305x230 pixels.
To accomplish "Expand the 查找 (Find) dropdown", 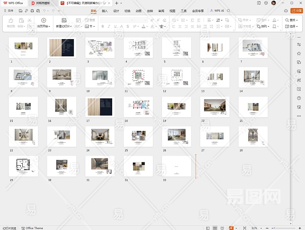I will [x=292, y=20].
